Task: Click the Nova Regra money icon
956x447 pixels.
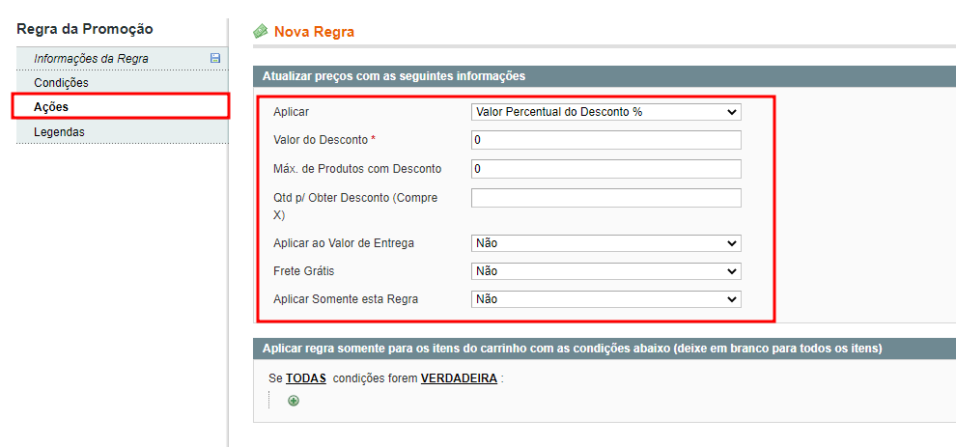Action: pos(261,31)
